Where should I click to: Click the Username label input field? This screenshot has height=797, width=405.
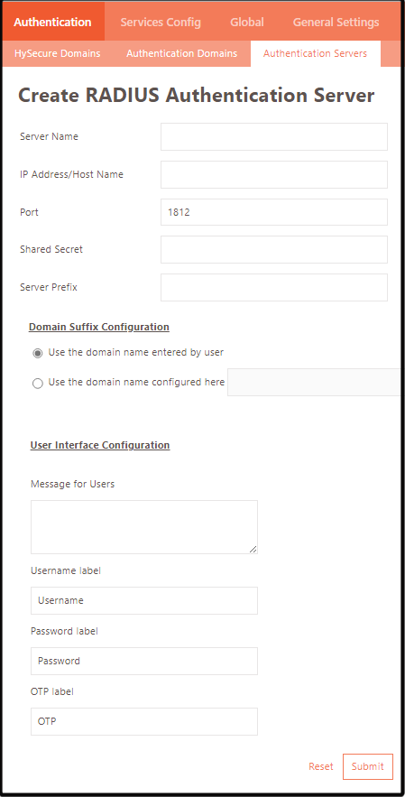pos(144,600)
